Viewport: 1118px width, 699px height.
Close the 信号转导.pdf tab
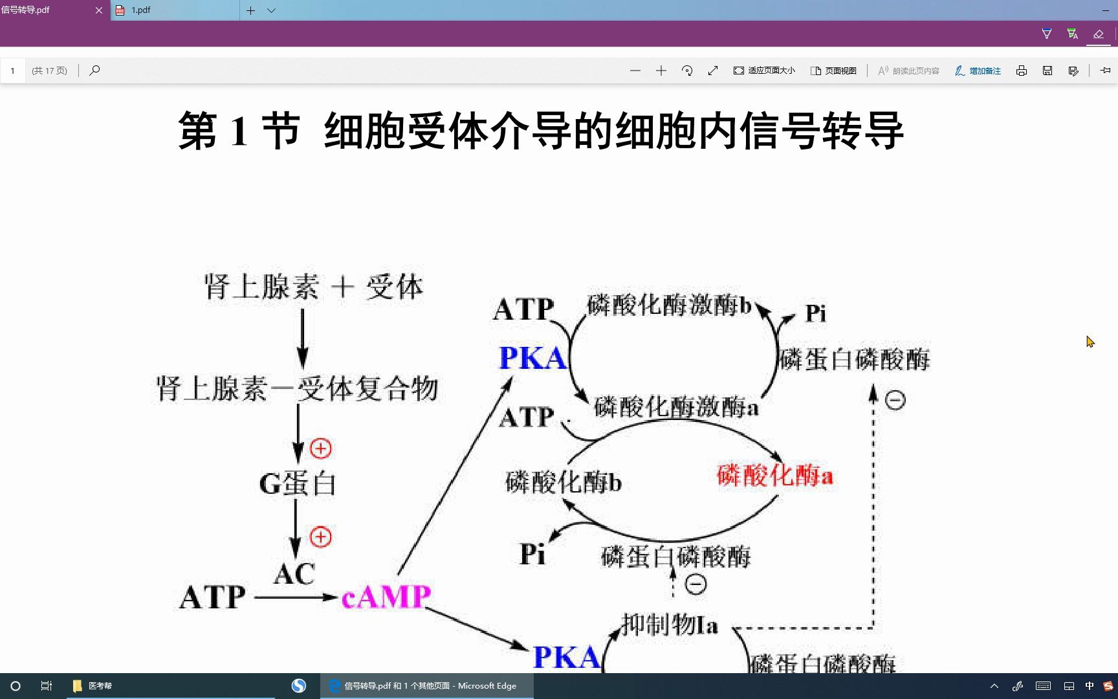(x=99, y=10)
